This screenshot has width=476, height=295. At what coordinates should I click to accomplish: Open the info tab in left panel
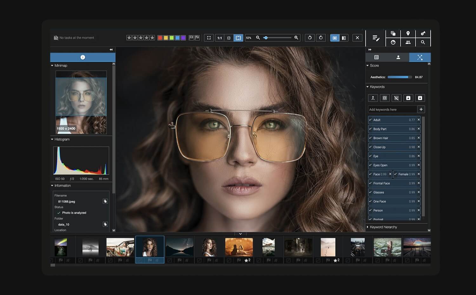pyautogui.click(x=83, y=57)
